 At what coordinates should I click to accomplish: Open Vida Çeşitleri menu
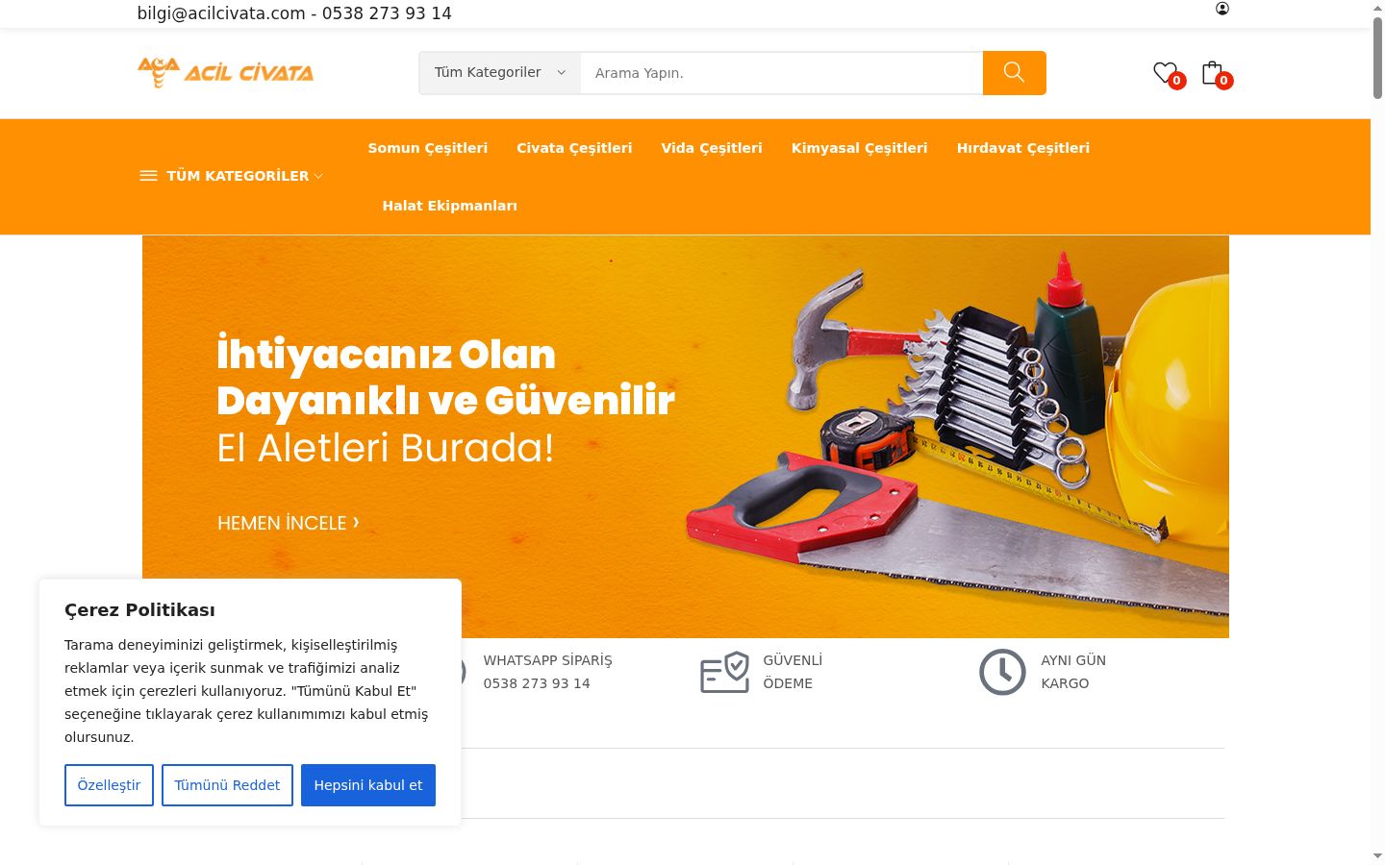click(x=712, y=148)
